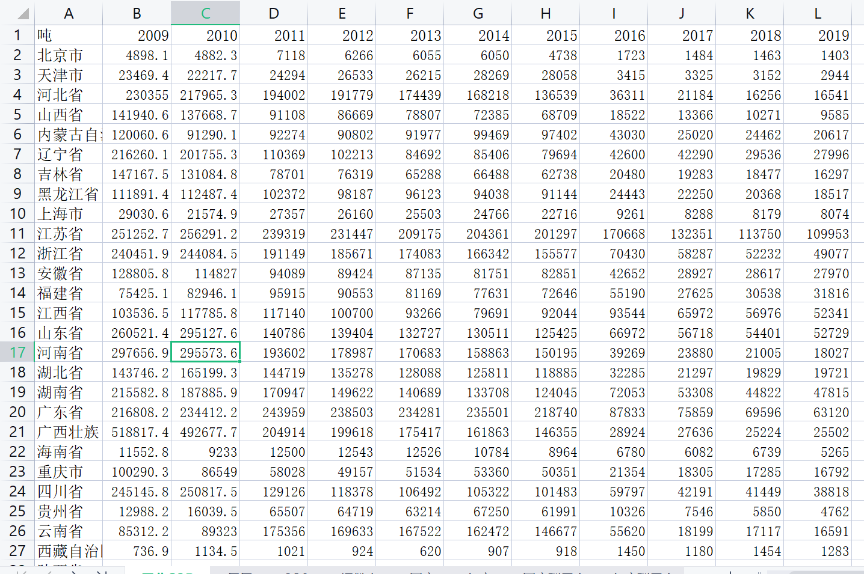This screenshot has height=574, width=864.
Task: Select the 山西省 row label cell
Action: tap(69, 115)
